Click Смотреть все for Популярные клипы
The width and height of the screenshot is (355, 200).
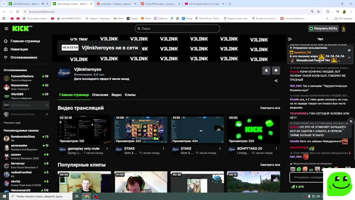(270, 165)
